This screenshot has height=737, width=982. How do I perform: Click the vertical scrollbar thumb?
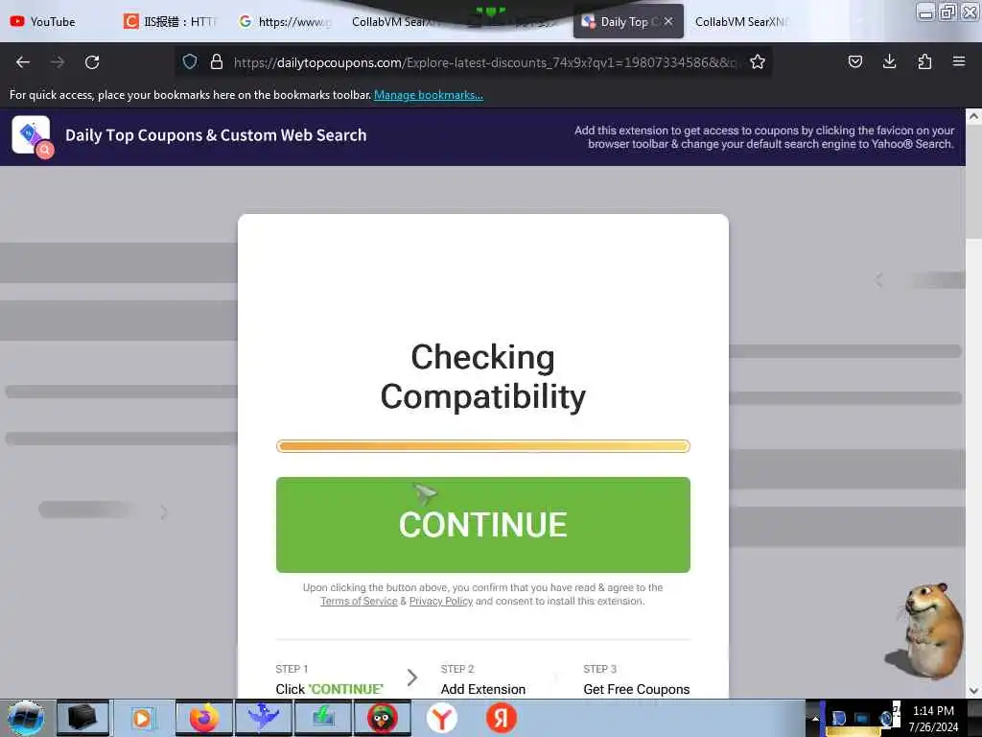(x=973, y=181)
